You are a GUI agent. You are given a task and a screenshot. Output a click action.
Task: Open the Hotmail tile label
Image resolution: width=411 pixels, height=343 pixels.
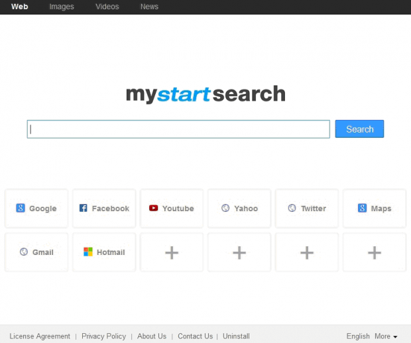click(x=111, y=252)
